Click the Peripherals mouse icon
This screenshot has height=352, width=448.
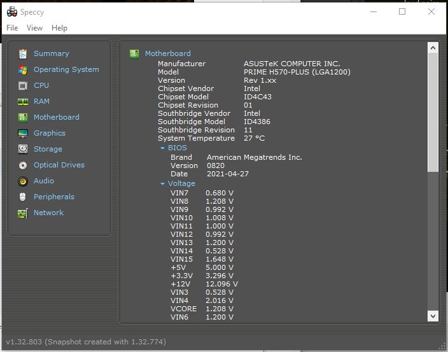[x=23, y=197]
